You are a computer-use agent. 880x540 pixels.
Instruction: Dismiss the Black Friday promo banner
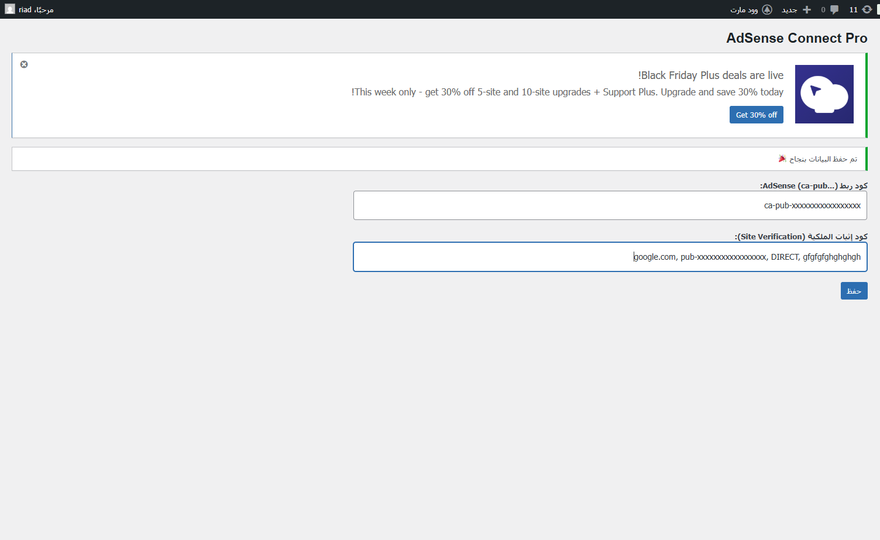pos(24,64)
